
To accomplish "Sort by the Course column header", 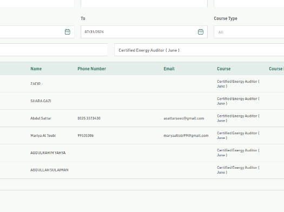I will [224, 69].
